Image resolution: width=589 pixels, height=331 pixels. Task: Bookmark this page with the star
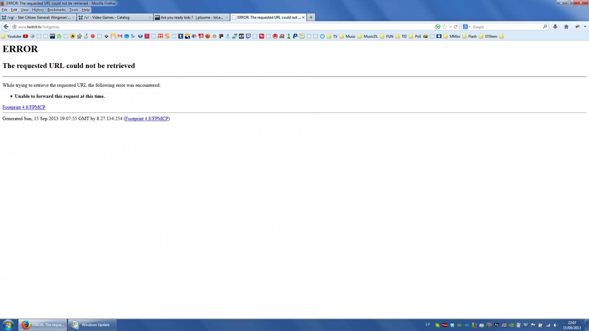point(444,27)
